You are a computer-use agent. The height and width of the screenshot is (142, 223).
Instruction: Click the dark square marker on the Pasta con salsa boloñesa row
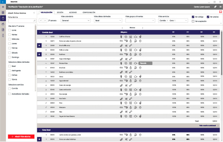point(39,139)
